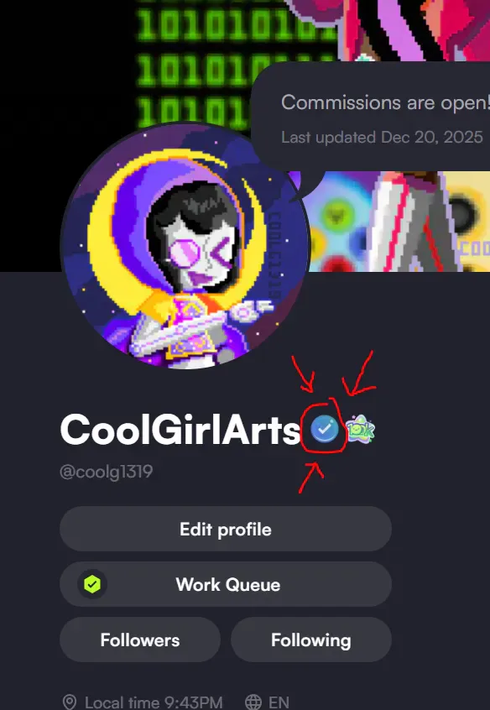Image resolution: width=490 pixels, height=710 pixels.
Task: Click the blue verified checkmark badge
Action: pyautogui.click(x=324, y=429)
